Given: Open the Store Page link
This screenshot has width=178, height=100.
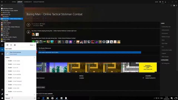Looking at the screenshot, I should [x=164, y=43].
